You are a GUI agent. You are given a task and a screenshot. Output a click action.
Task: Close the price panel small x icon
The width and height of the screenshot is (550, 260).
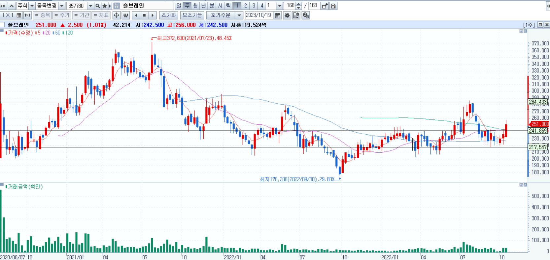point(525,31)
